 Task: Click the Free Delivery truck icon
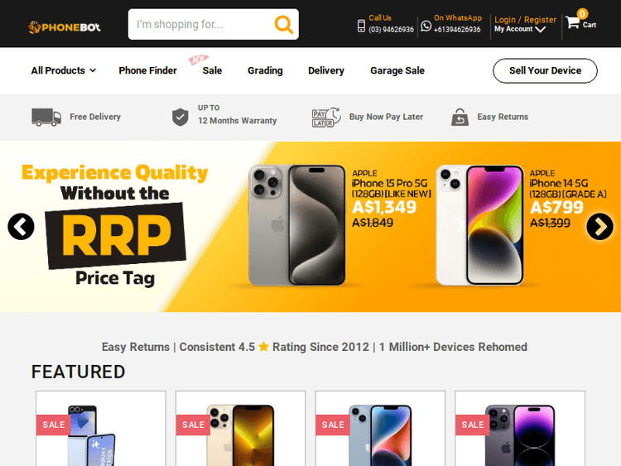click(x=46, y=117)
